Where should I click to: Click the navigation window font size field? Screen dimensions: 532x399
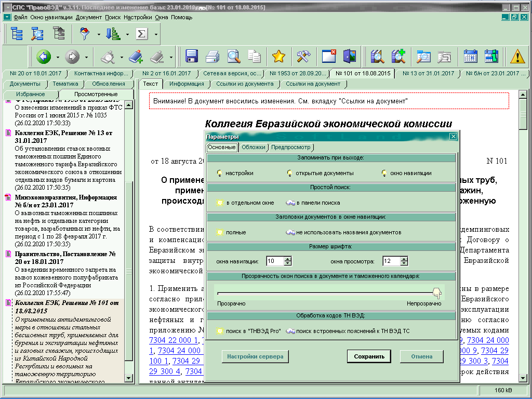275,261
